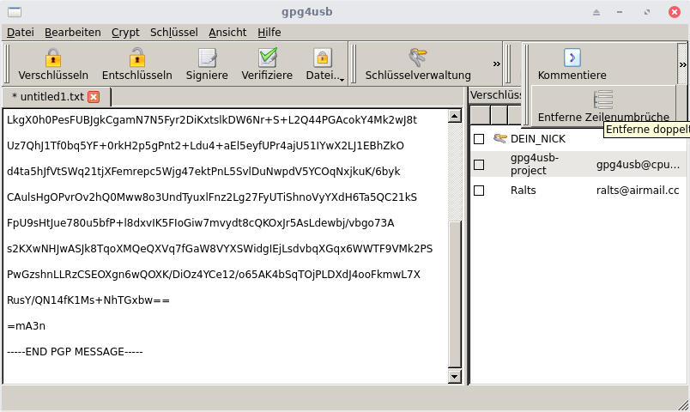Check the gpg4usb-project key checkbox
Image resolution: width=690 pixels, height=412 pixels.
pyautogui.click(x=479, y=165)
